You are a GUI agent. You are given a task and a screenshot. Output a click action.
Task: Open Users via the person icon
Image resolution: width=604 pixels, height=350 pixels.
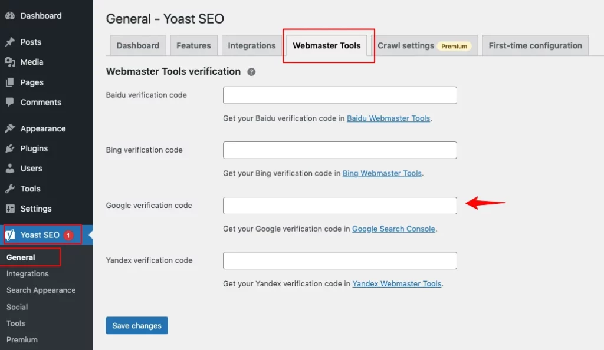10,169
